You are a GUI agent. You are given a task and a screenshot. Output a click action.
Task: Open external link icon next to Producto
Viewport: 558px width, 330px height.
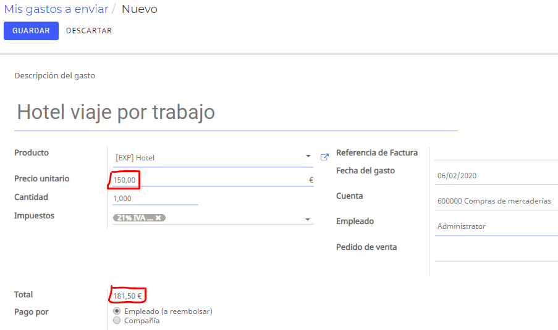click(x=324, y=157)
